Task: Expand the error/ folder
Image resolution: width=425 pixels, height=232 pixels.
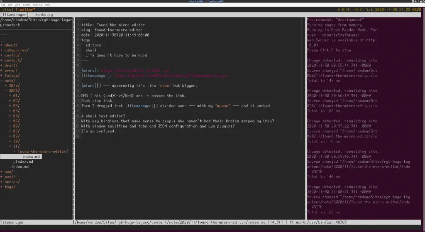Action: (x=9, y=70)
